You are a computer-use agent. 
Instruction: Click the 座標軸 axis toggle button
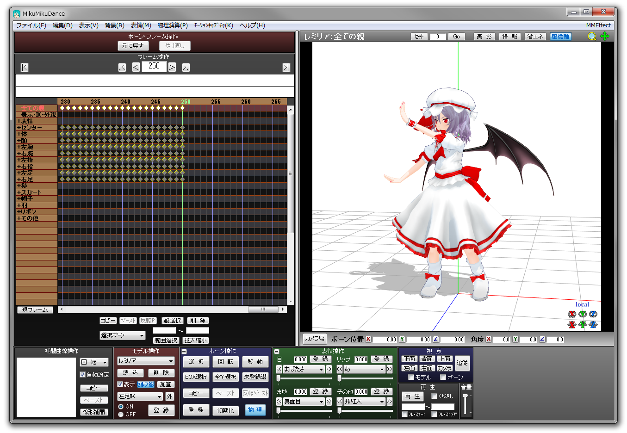pos(560,37)
